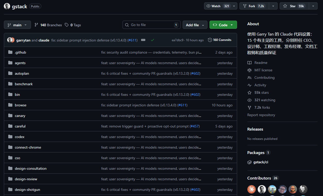The height and width of the screenshot is (196, 323).
Task: Expand the Add file dropdown
Action: coord(195,25)
